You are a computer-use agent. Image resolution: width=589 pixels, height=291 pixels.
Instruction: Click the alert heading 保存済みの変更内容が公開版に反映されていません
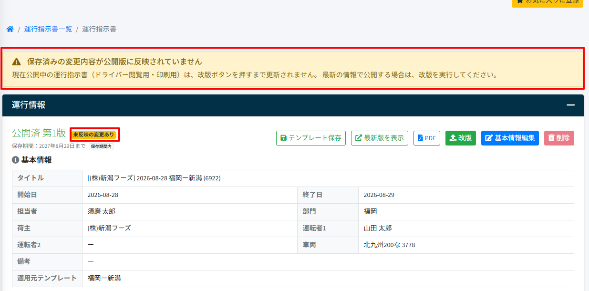click(114, 62)
